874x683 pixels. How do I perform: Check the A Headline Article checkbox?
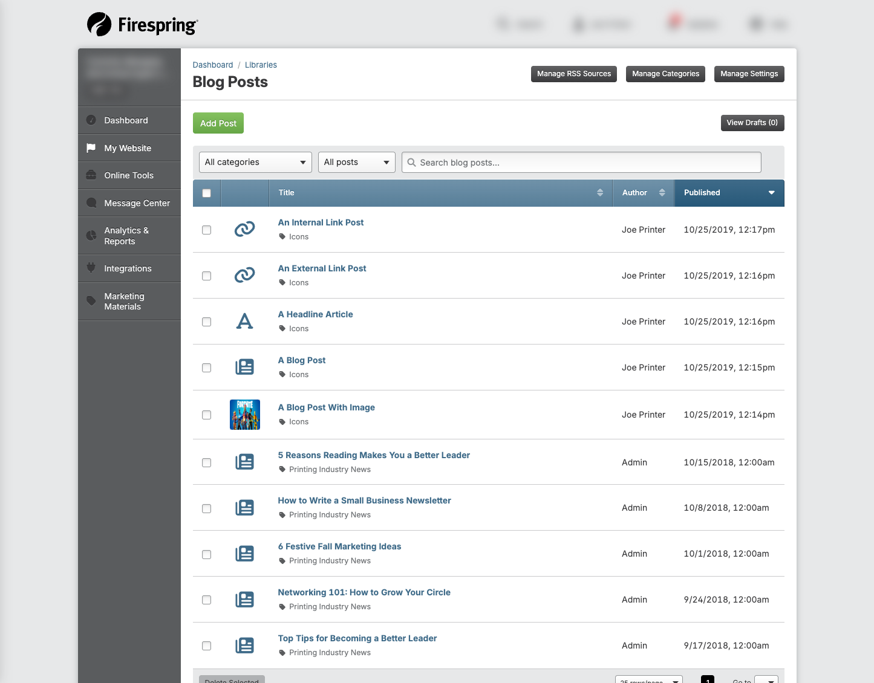coord(207,322)
